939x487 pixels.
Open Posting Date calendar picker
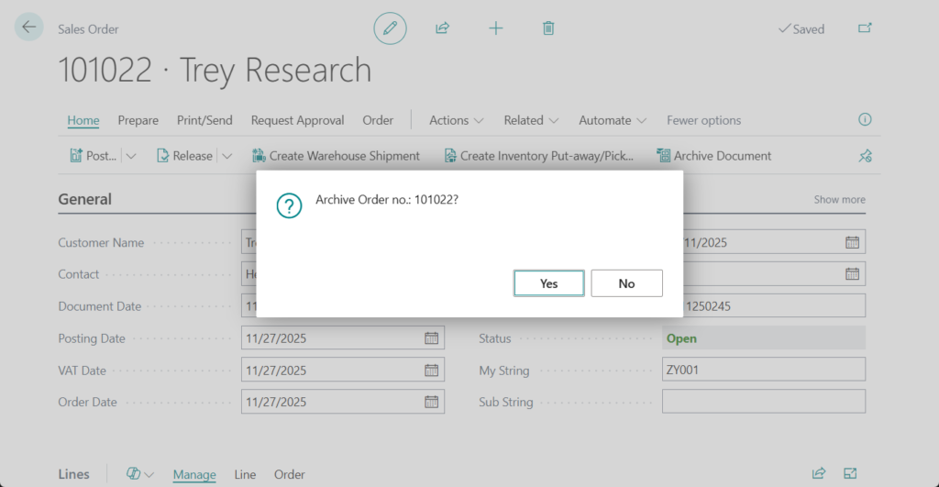coord(431,338)
